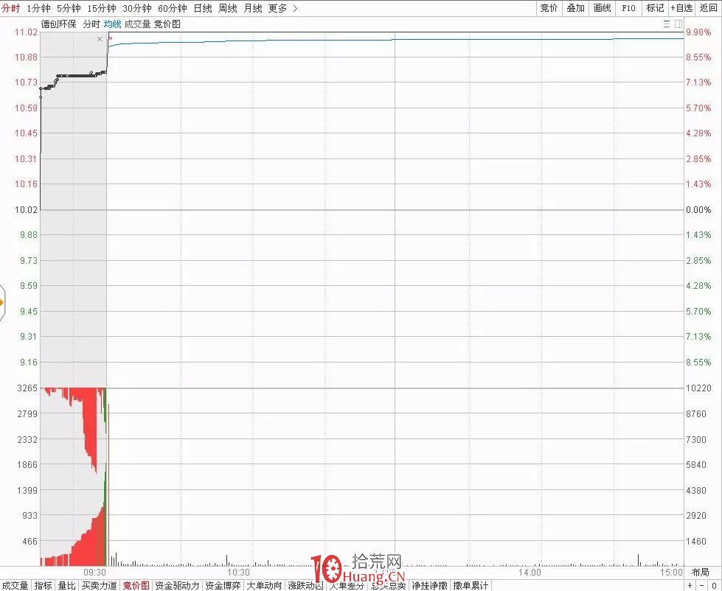The image size is (722, 591).
Task: Select the 大单动向 bottom tab
Action: coord(264,586)
